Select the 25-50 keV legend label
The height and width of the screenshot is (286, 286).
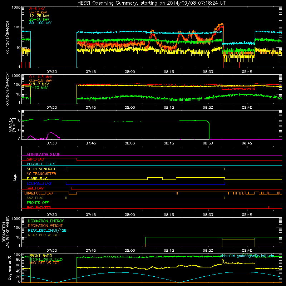point(39,19)
